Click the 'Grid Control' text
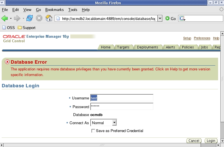224x147 pixels. pyautogui.click(x=14, y=41)
